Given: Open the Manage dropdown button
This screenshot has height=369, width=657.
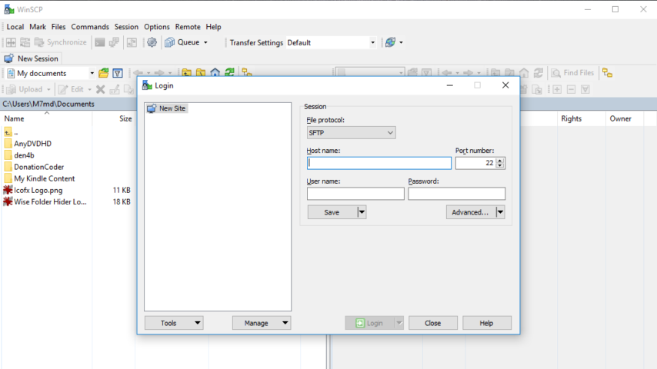Looking at the screenshot, I should point(262,323).
